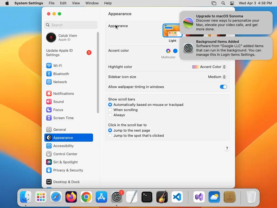This screenshot has height=208, width=277.
Task: Launch Google Chrome from the Dock
Action: [x=86, y=197]
